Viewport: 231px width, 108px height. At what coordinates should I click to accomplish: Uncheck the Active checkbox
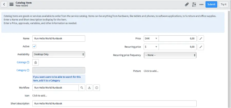34,47
